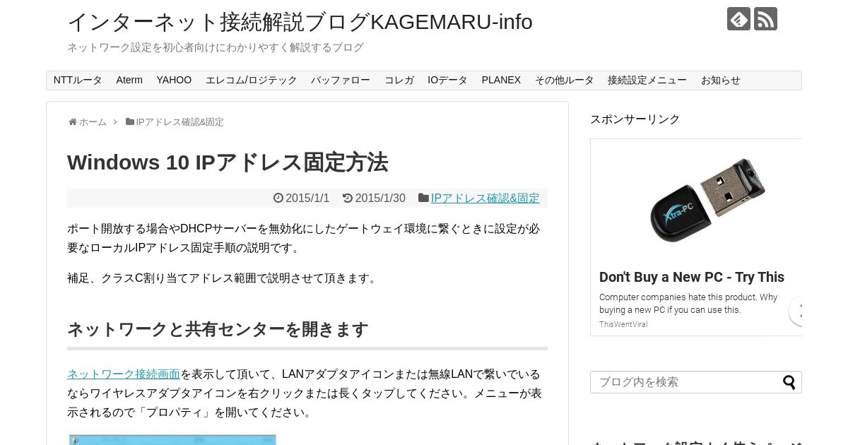Open IPアドレス確認&固定 breadcrumb link
The image size is (848, 445).
pyautogui.click(x=179, y=122)
